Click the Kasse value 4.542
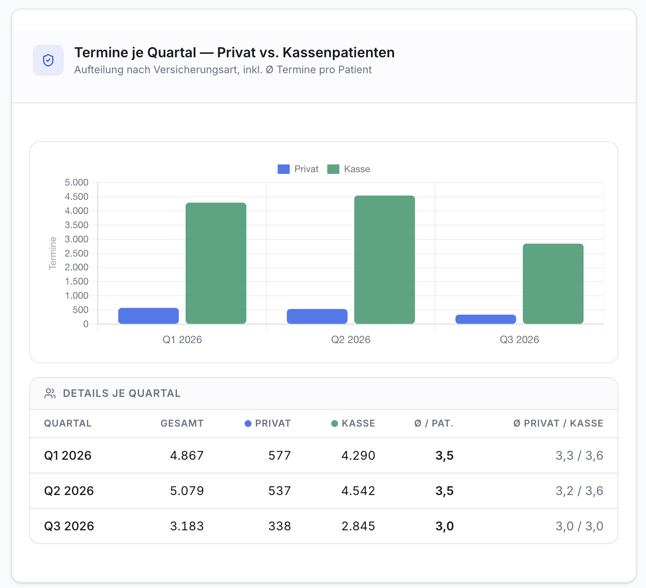 [358, 491]
